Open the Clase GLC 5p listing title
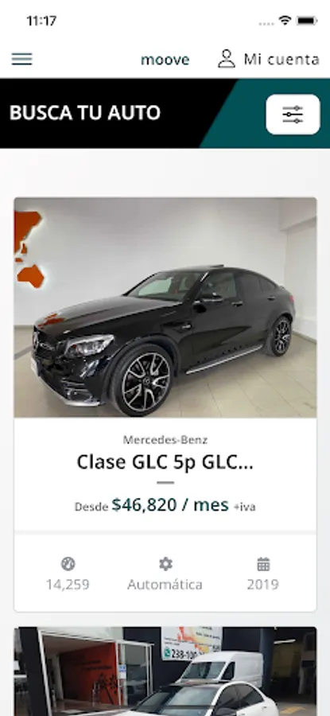Image resolution: width=330 pixels, height=716 pixels. point(165,462)
